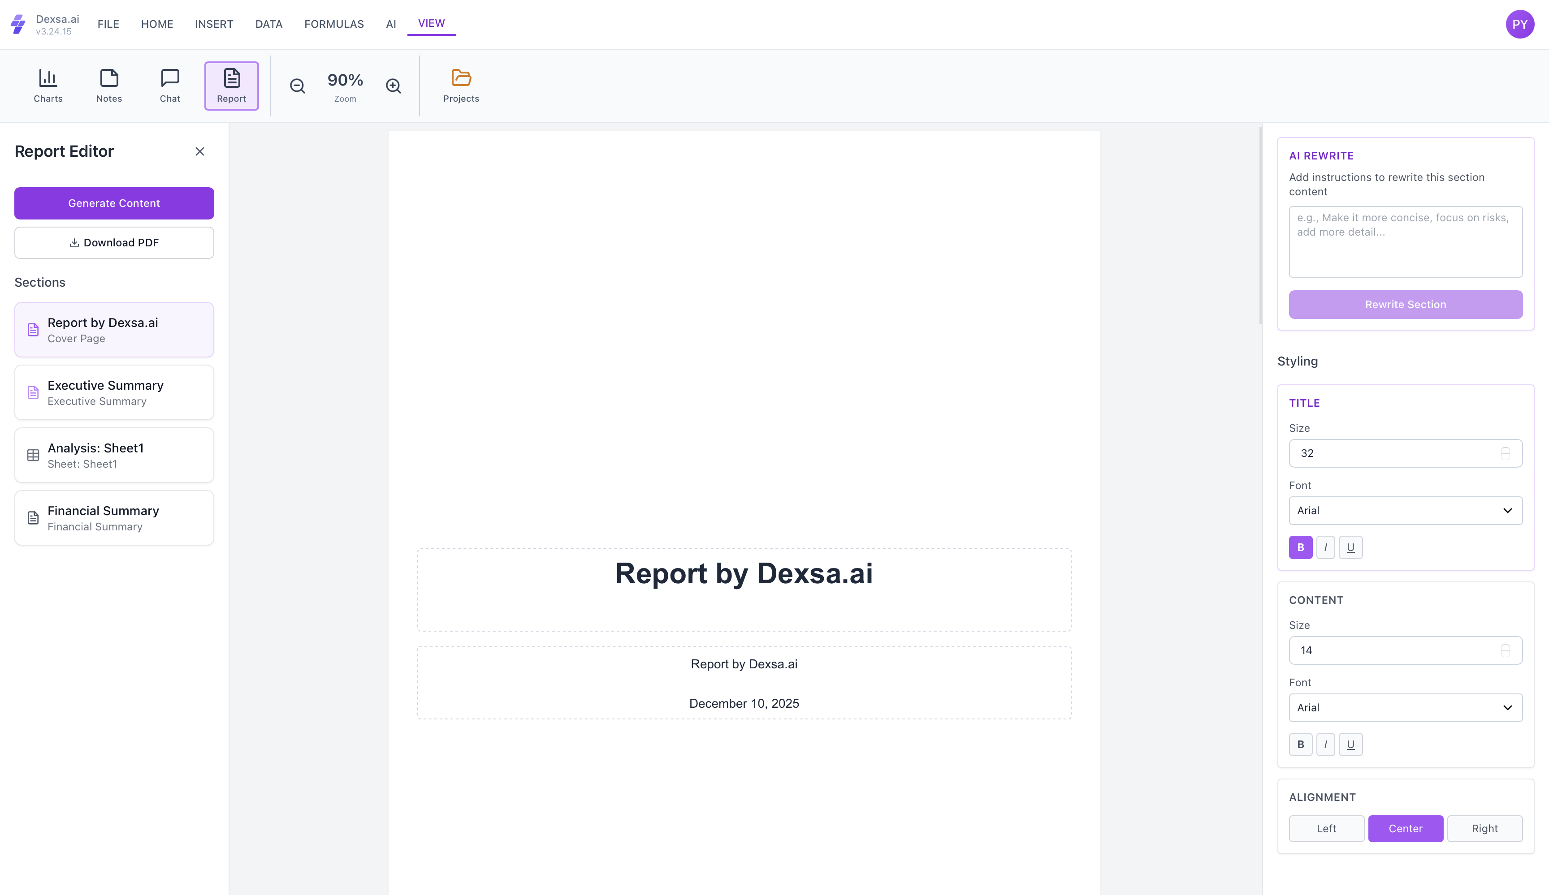Switch to the FORMULAS tab
Viewport: 1549px width, 895px height.
333,24
